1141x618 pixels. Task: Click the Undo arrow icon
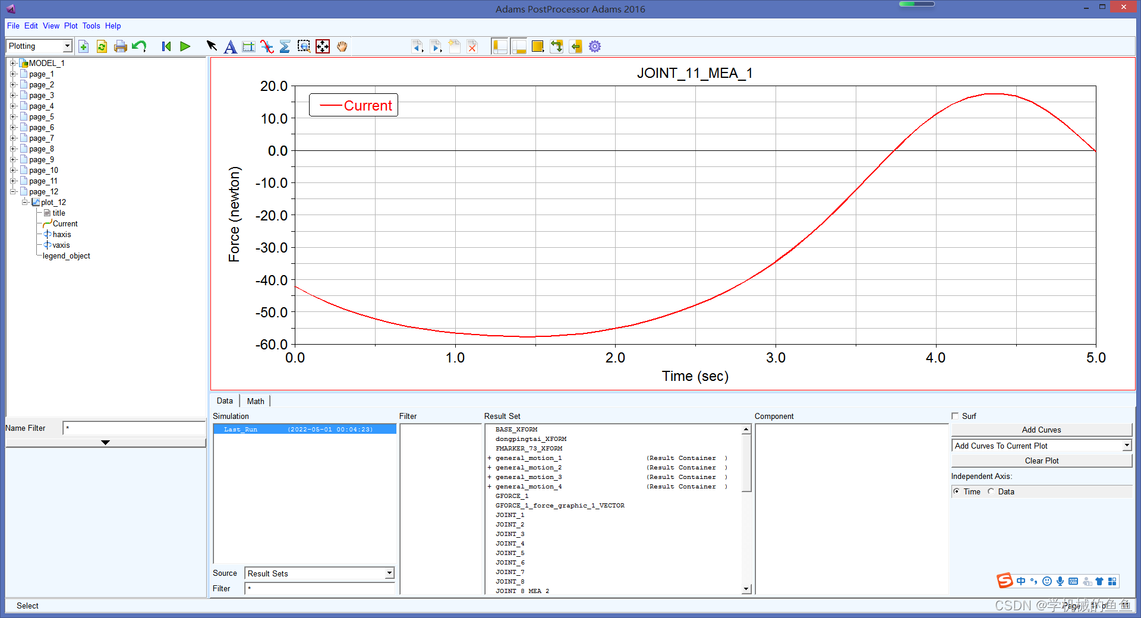pyautogui.click(x=139, y=46)
